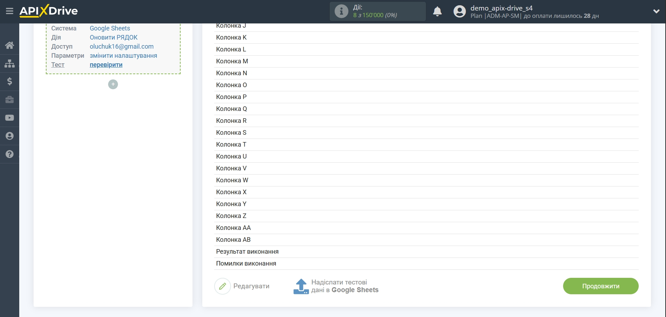Click the Результат виконання row
Image resolution: width=666 pixels, height=317 pixels.
[426, 252]
